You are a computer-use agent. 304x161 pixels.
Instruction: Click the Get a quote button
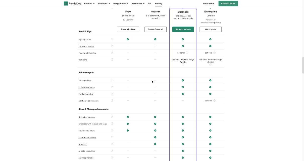[211, 29]
